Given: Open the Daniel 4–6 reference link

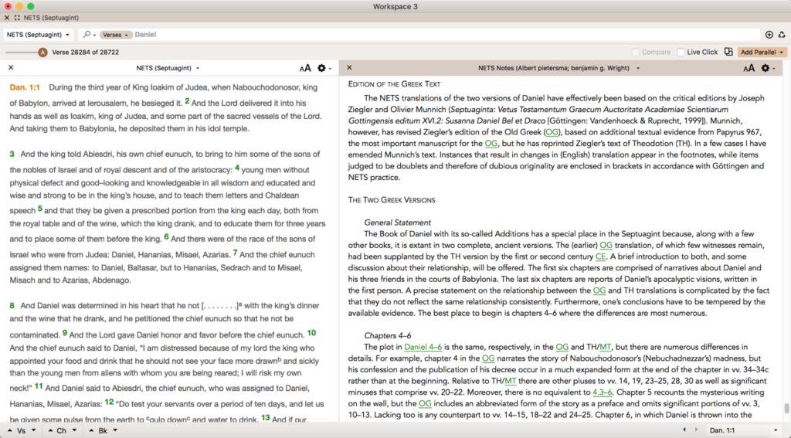Looking at the screenshot, I should [x=423, y=347].
